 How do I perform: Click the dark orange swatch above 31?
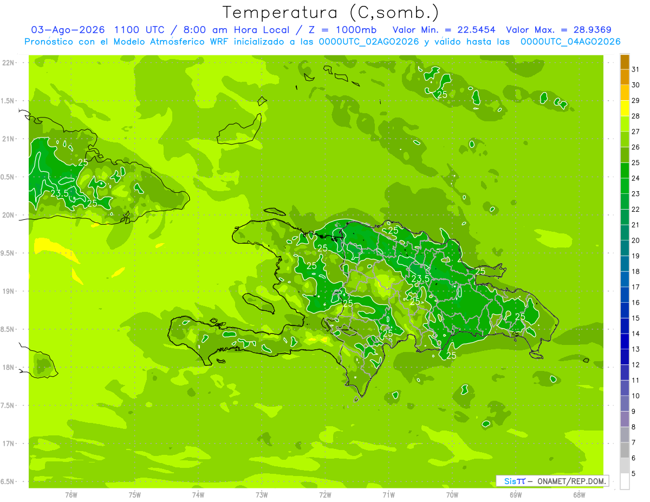pos(625,62)
